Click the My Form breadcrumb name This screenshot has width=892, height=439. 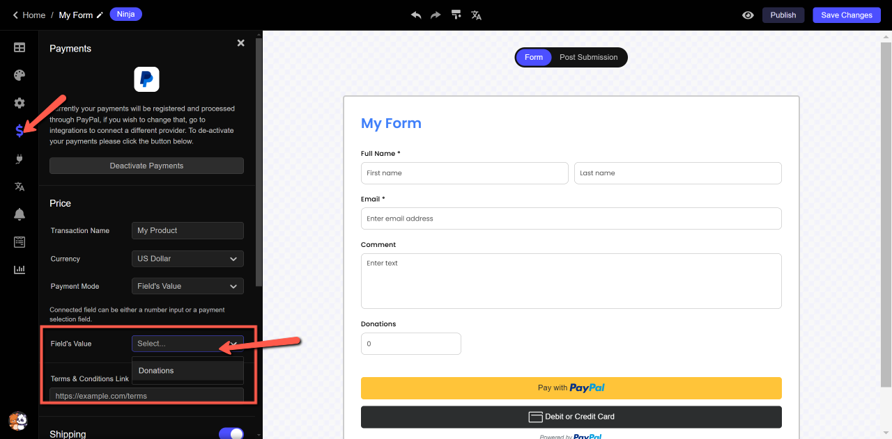pyautogui.click(x=76, y=15)
